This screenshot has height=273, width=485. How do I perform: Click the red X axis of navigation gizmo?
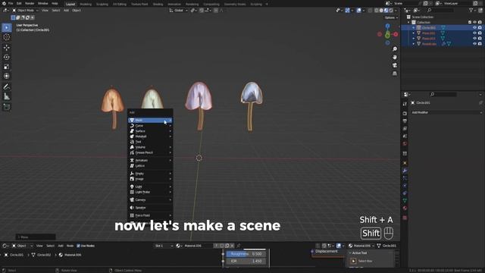tap(396, 34)
